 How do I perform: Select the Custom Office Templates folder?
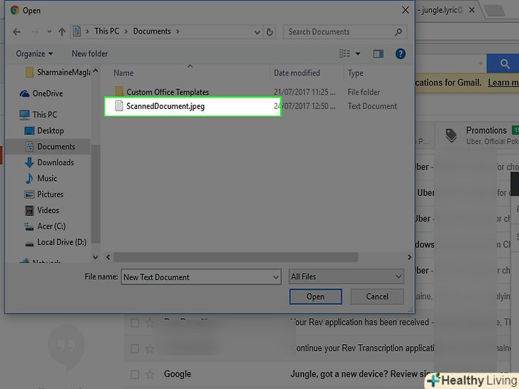point(168,92)
